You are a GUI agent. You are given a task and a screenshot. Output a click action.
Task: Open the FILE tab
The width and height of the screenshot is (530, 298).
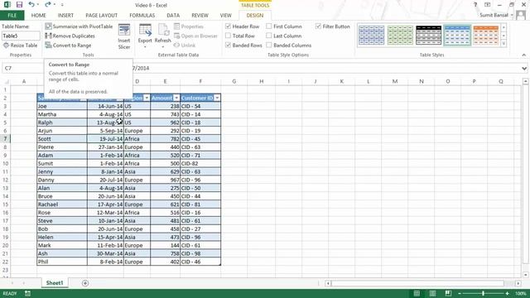(12, 16)
